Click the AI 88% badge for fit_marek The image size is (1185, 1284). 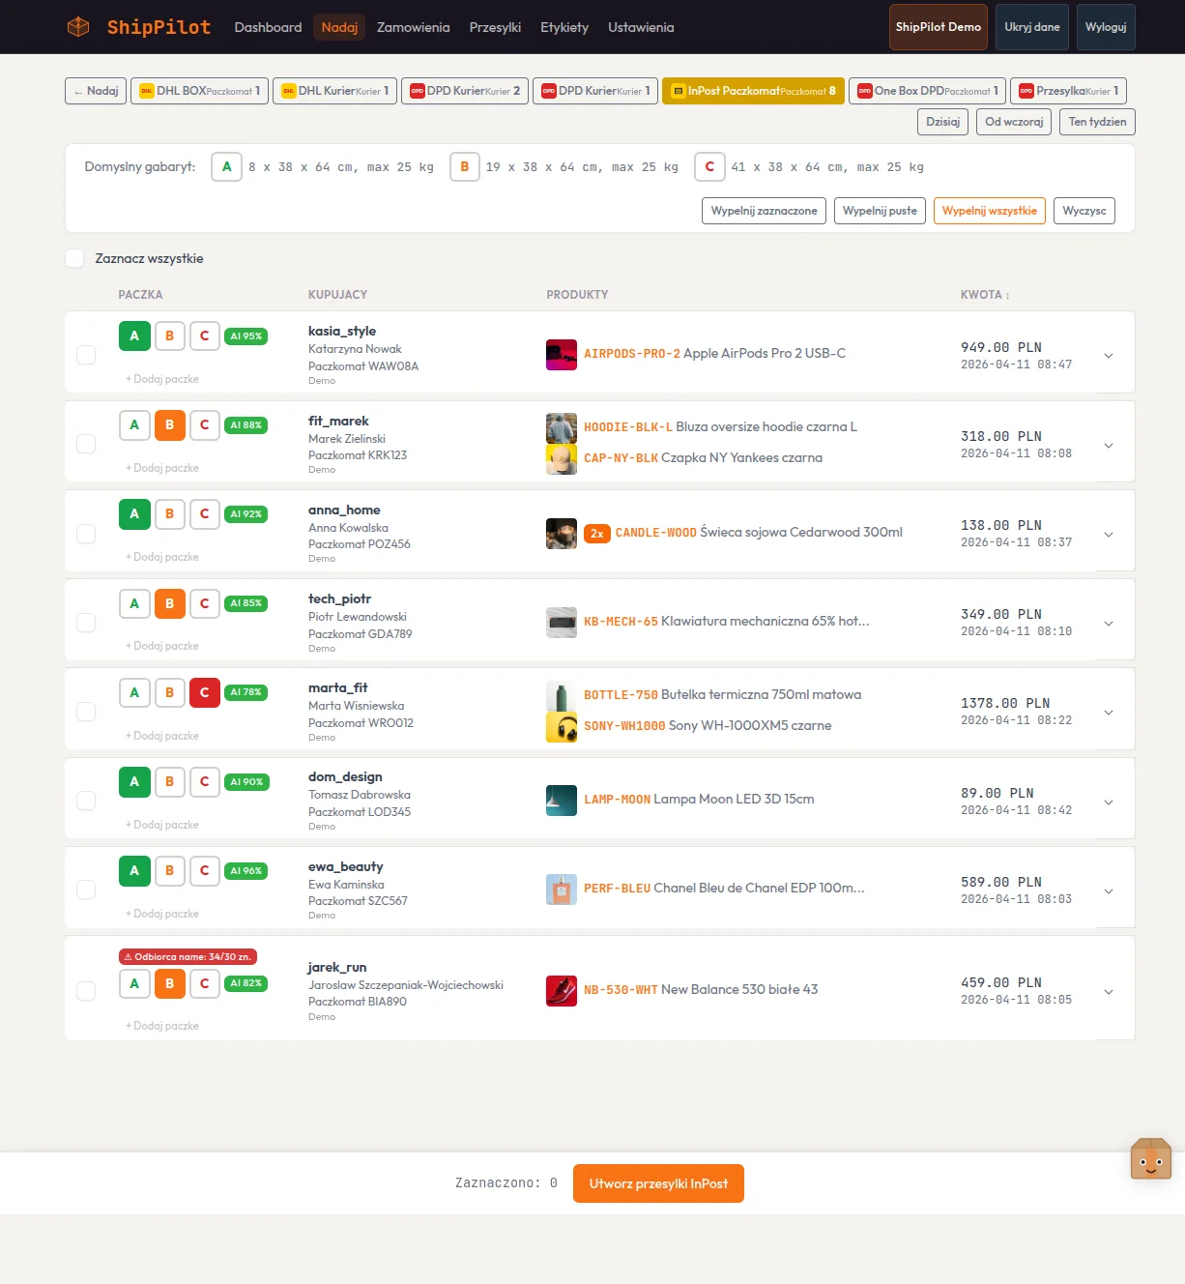(x=246, y=425)
